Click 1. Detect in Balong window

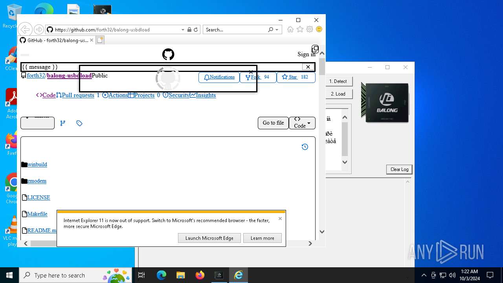pos(338,81)
